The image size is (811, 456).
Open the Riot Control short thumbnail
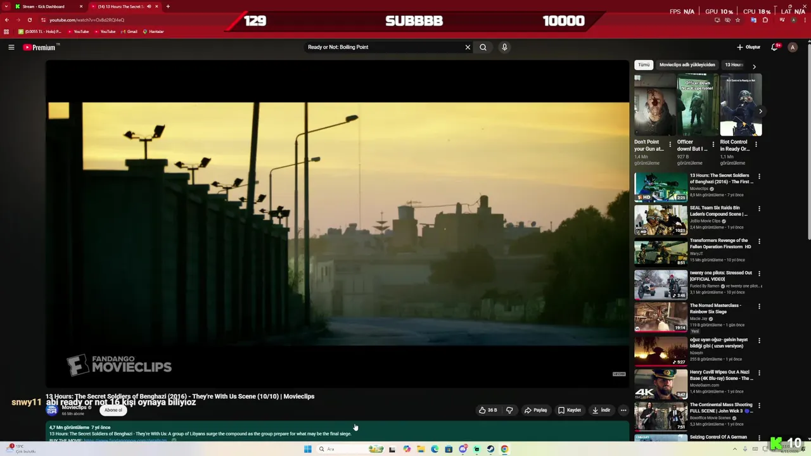(x=741, y=105)
